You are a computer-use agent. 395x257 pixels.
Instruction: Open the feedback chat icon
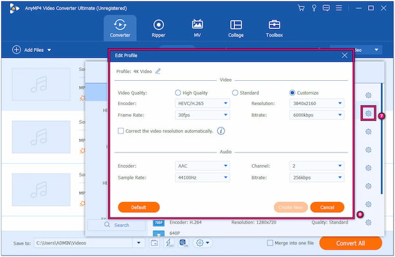(326, 8)
